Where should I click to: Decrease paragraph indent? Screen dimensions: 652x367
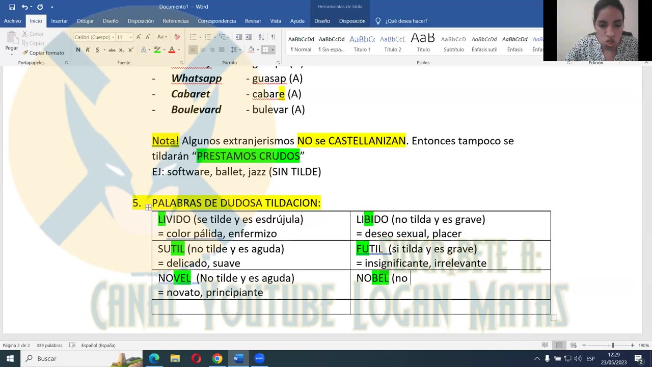click(x=239, y=37)
